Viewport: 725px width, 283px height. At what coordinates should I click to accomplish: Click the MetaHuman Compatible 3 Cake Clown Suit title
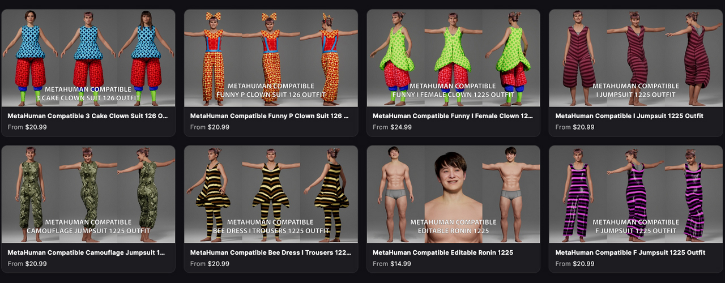(88, 116)
